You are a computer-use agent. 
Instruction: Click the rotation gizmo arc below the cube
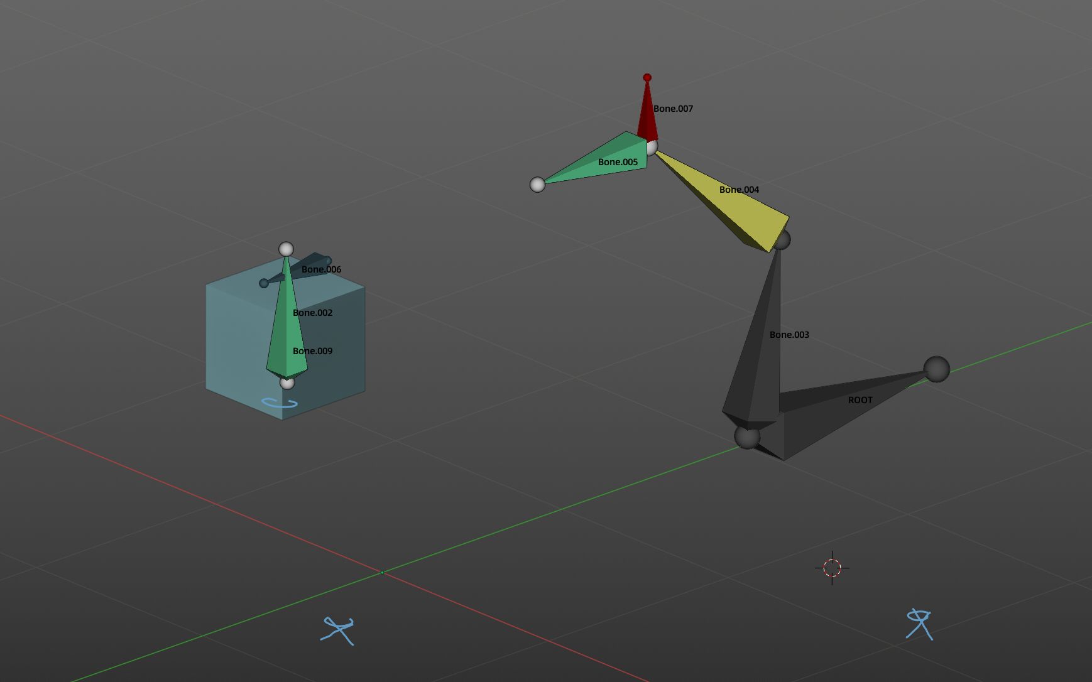pyautogui.click(x=278, y=403)
